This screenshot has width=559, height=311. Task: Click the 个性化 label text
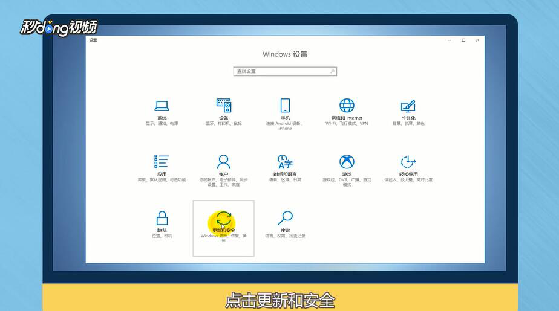(408, 118)
